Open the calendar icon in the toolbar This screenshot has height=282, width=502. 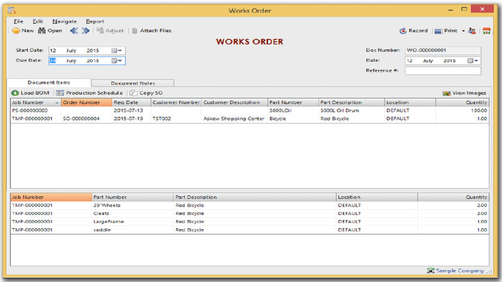coord(486,31)
